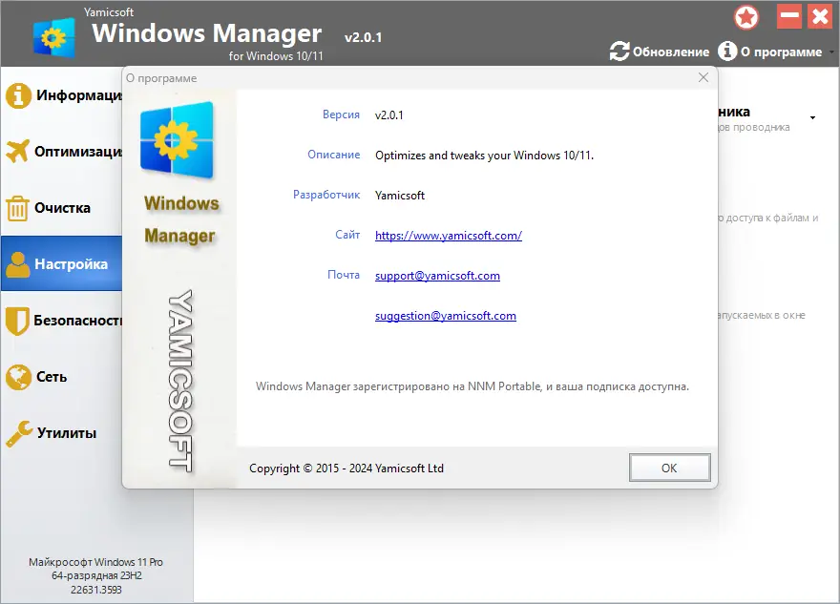The width and height of the screenshot is (840, 604).
Task: Click the red star favorites icon
Action: (x=746, y=18)
